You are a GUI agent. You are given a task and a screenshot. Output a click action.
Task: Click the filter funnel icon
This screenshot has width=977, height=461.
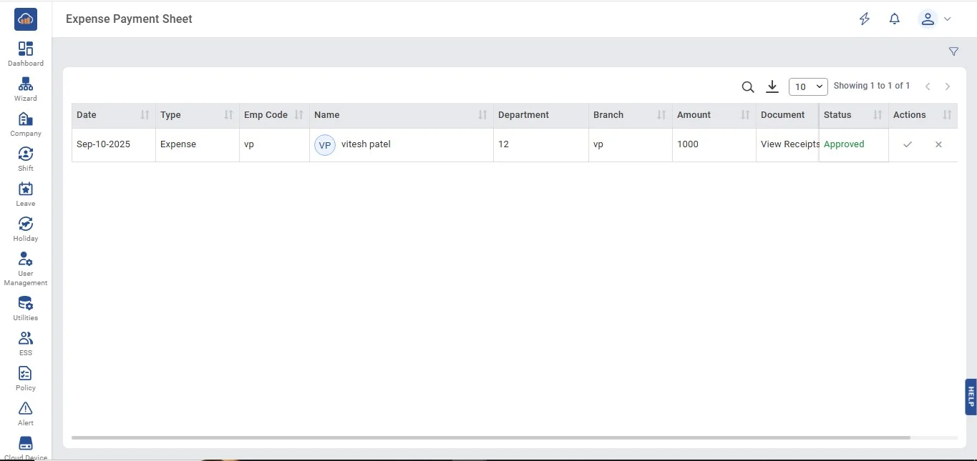pyautogui.click(x=953, y=51)
